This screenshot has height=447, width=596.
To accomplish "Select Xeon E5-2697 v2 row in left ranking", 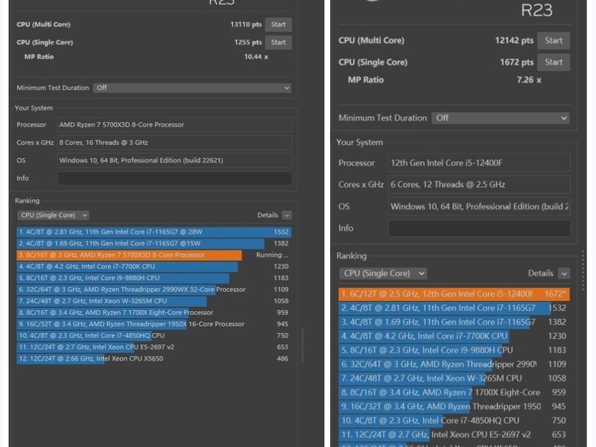I will pos(154,347).
